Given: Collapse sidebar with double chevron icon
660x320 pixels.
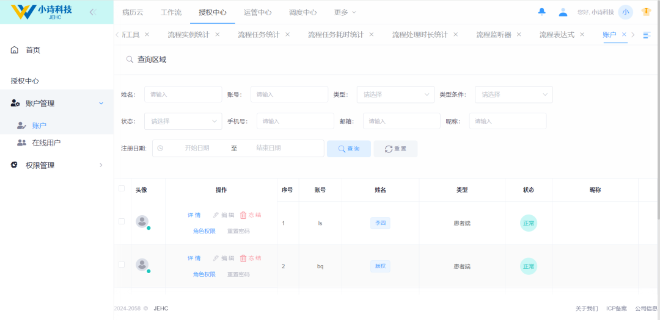Looking at the screenshot, I should click(x=93, y=12).
